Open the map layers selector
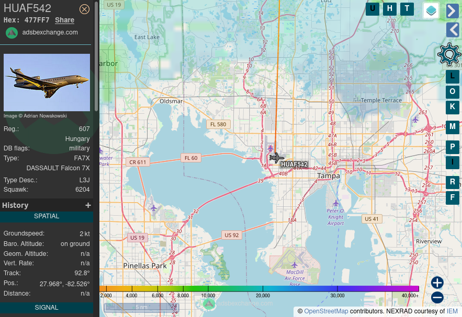Screen dimensions: 462x317 (x=431, y=10)
